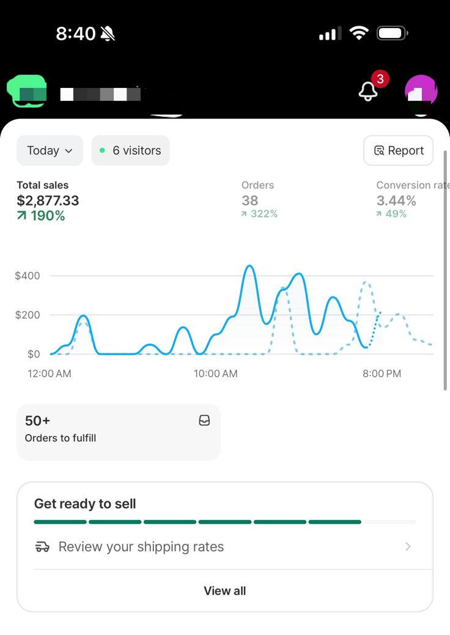Open the notifications bell
The height and width of the screenshot is (635, 450).
[368, 92]
